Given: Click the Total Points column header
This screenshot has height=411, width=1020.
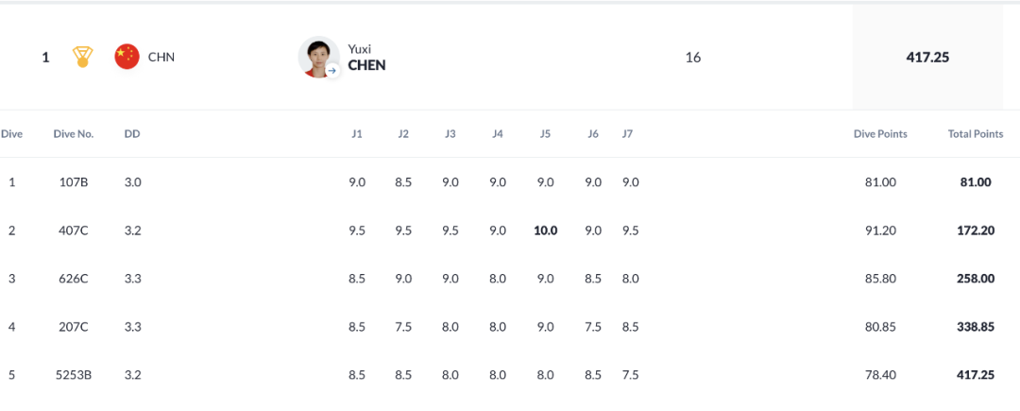Looking at the screenshot, I should click(975, 134).
